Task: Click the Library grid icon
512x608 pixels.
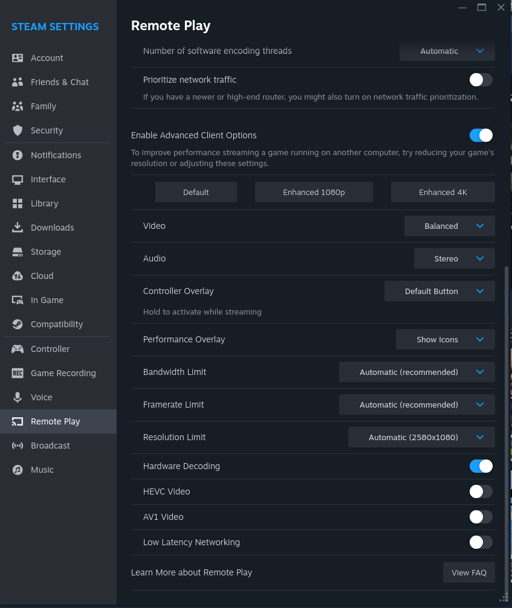Action: click(18, 203)
